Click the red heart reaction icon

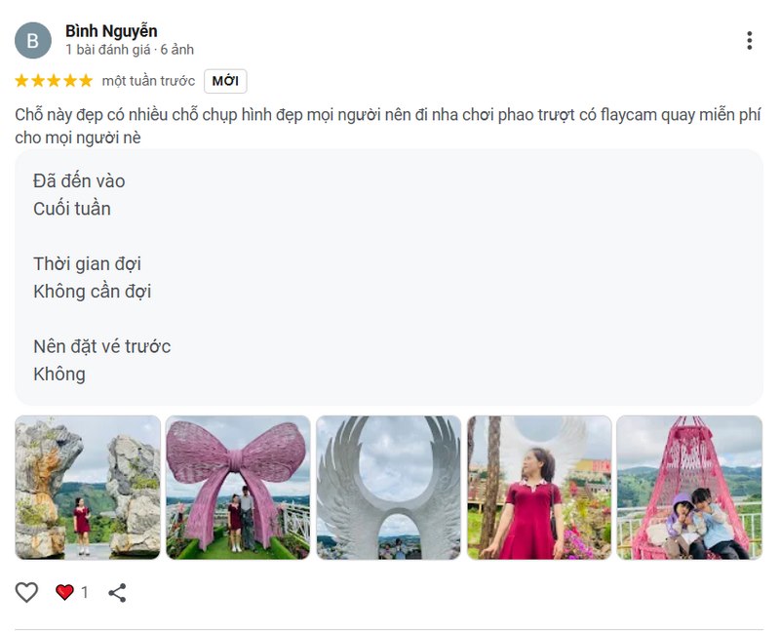[x=64, y=592]
